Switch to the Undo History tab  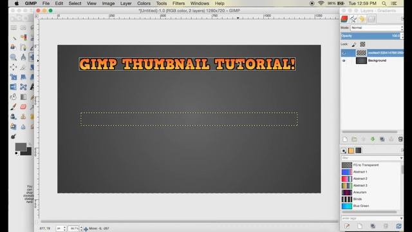click(362, 19)
